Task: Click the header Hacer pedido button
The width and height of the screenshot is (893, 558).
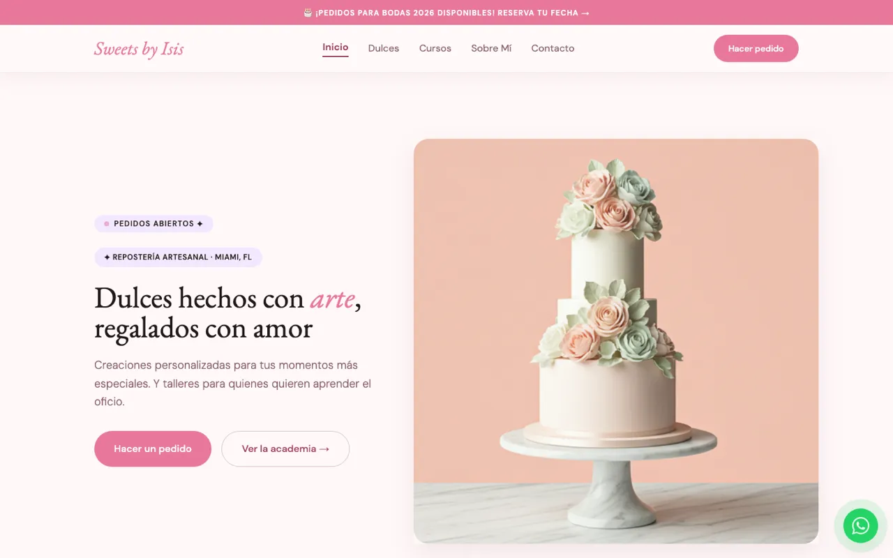Action: [756, 48]
